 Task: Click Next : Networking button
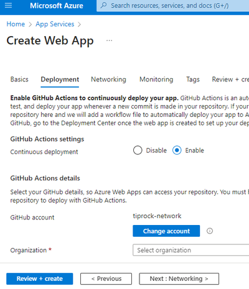click(x=179, y=279)
